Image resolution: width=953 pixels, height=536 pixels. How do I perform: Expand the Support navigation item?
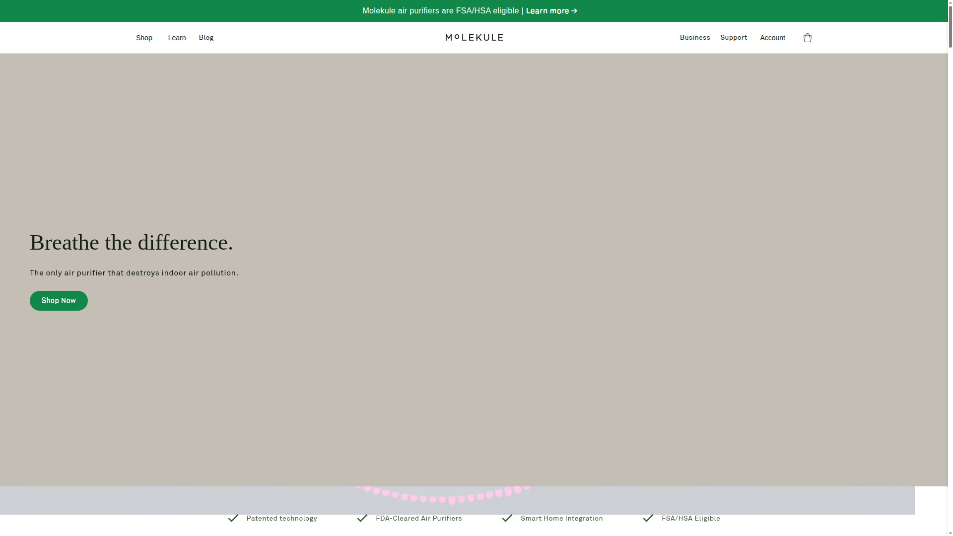tap(734, 37)
